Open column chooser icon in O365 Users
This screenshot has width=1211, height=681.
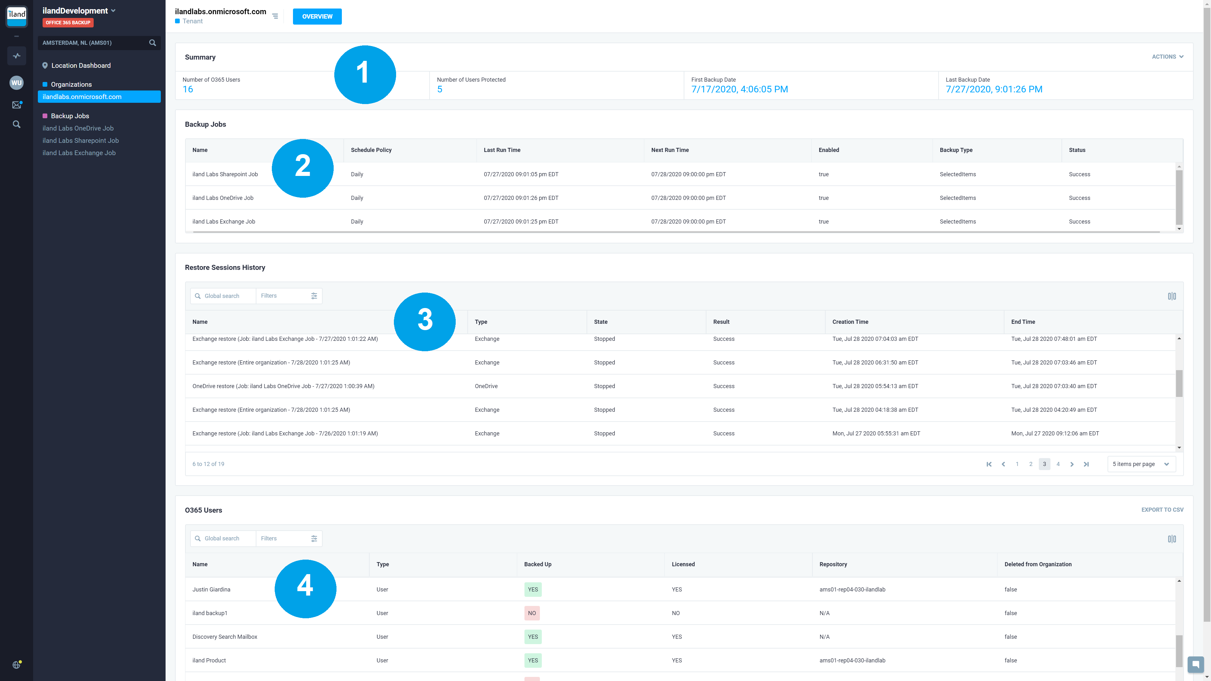coord(1172,538)
